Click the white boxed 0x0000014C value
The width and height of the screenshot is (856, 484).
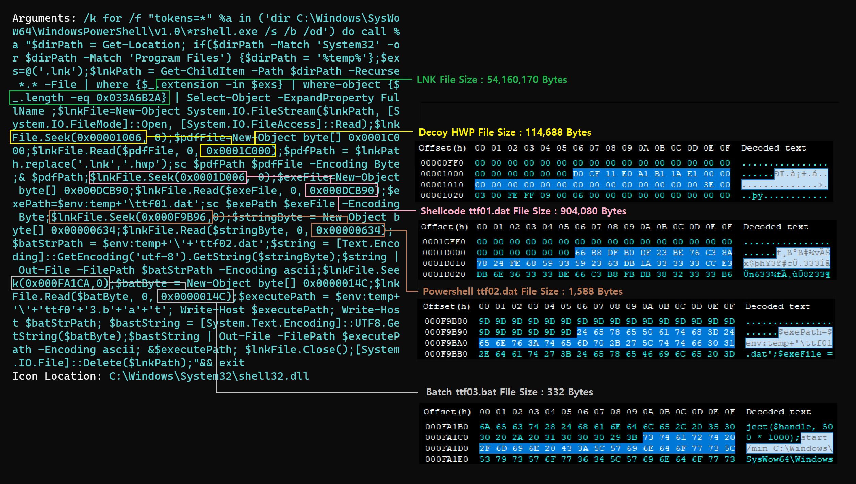point(195,296)
